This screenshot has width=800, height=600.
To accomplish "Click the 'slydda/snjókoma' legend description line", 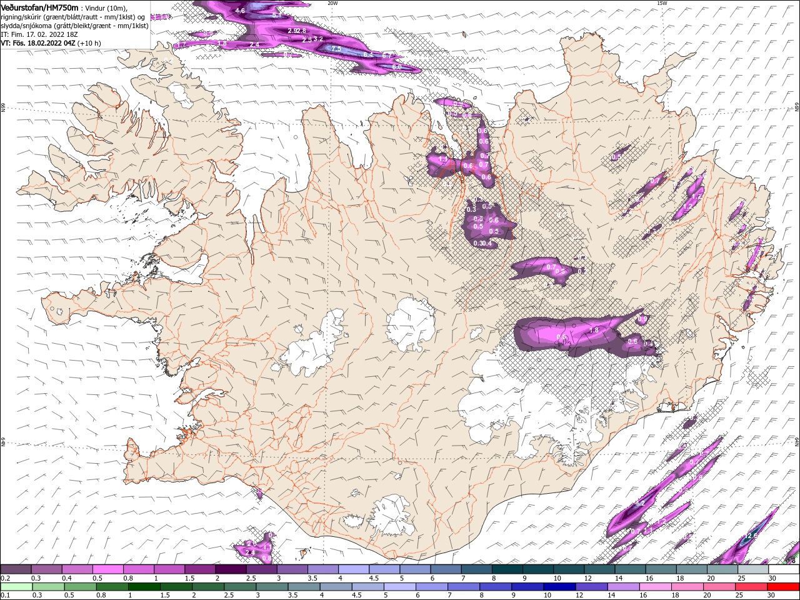I will tap(74, 25).
